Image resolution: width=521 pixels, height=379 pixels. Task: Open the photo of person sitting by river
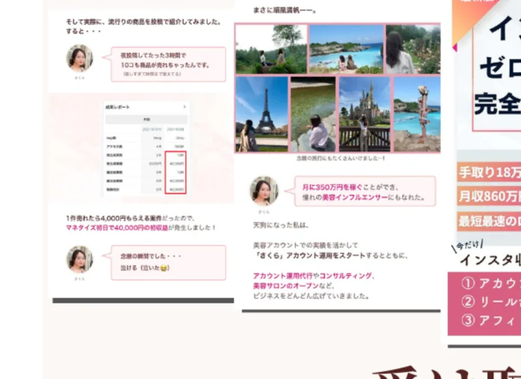tap(313, 114)
